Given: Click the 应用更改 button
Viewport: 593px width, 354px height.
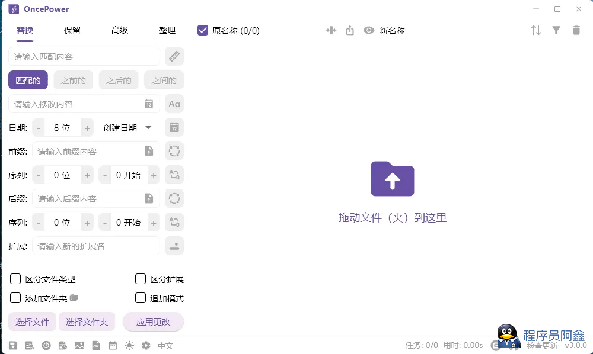Looking at the screenshot, I should [x=153, y=322].
